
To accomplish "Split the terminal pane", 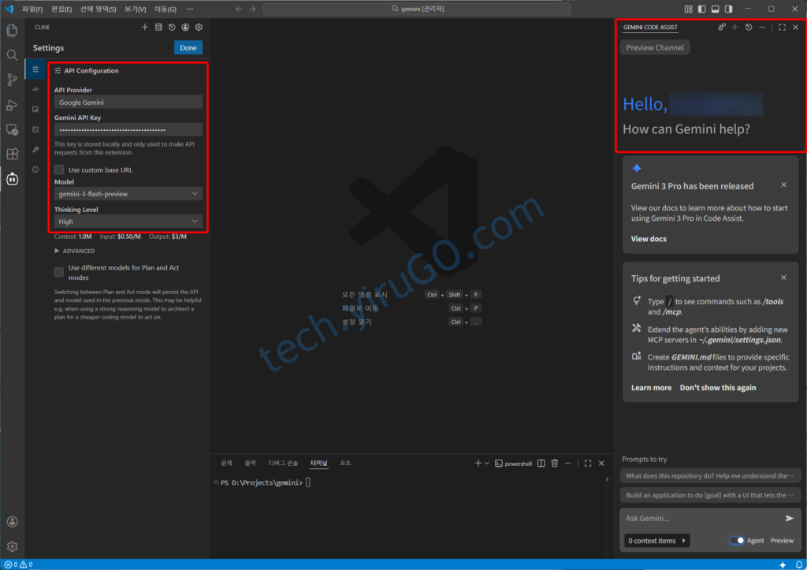I will coord(541,464).
